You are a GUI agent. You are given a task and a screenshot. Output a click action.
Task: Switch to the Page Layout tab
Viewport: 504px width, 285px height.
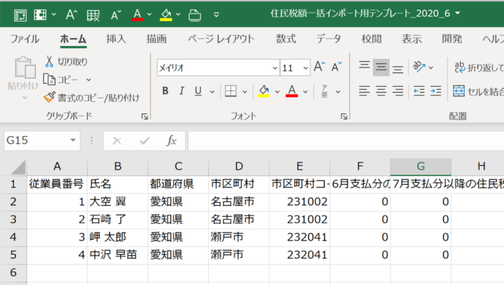click(221, 39)
